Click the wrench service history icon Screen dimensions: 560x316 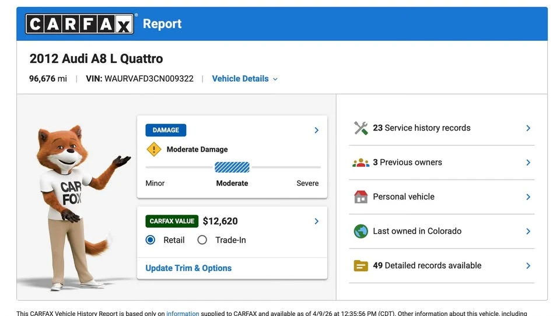(x=360, y=128)
